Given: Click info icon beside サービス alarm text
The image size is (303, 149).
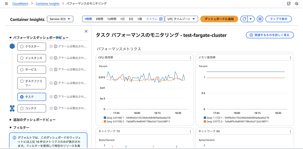Looking at the screenshot, I should click(56, 69).
